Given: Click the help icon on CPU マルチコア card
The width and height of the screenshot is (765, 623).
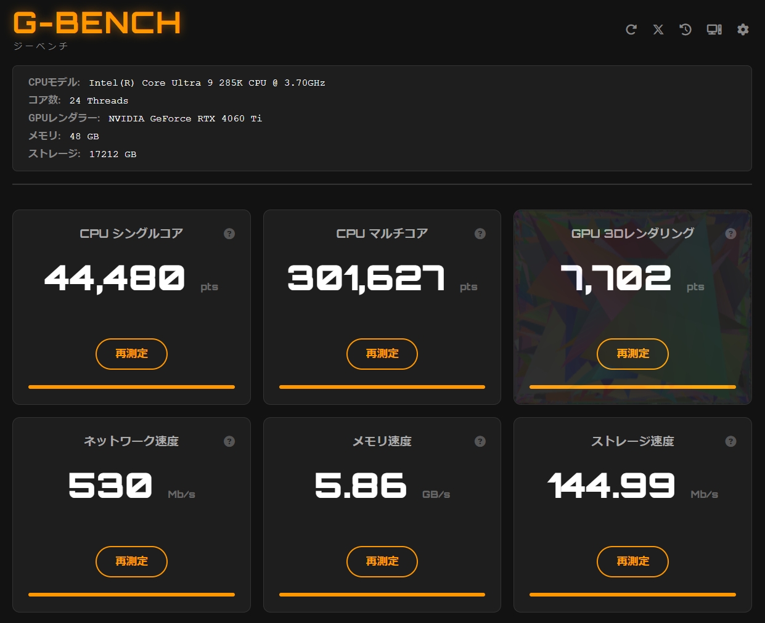Looking at the screenshot, I should (x=480, y=234).
